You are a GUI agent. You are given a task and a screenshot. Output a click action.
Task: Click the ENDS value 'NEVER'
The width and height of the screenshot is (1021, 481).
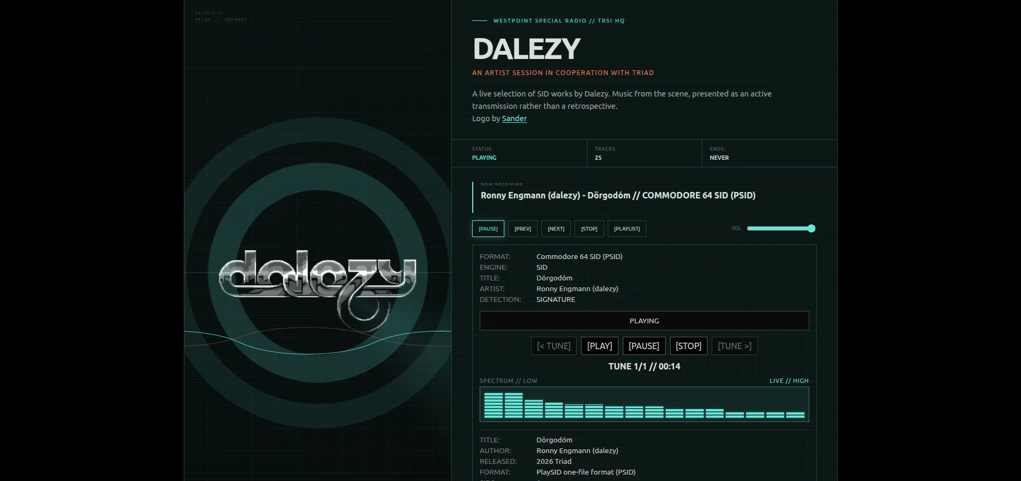719,158
